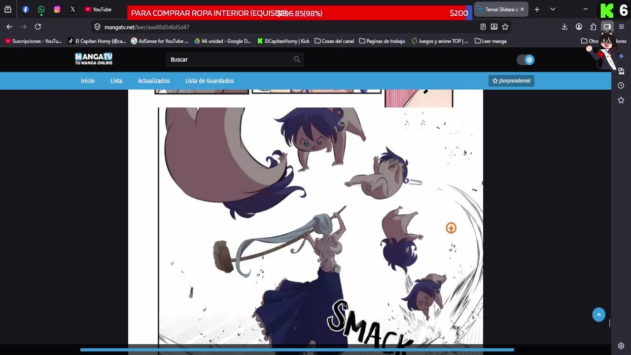Expand the list-all-tabs dropdown arrow
The image size is (631, 355).
[x=553, y=9]
